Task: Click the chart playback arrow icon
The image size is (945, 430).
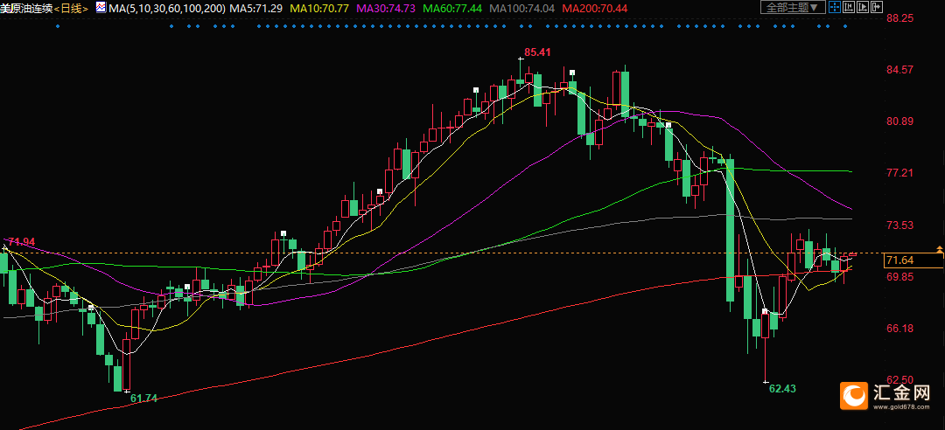Action: click(863, 7)
